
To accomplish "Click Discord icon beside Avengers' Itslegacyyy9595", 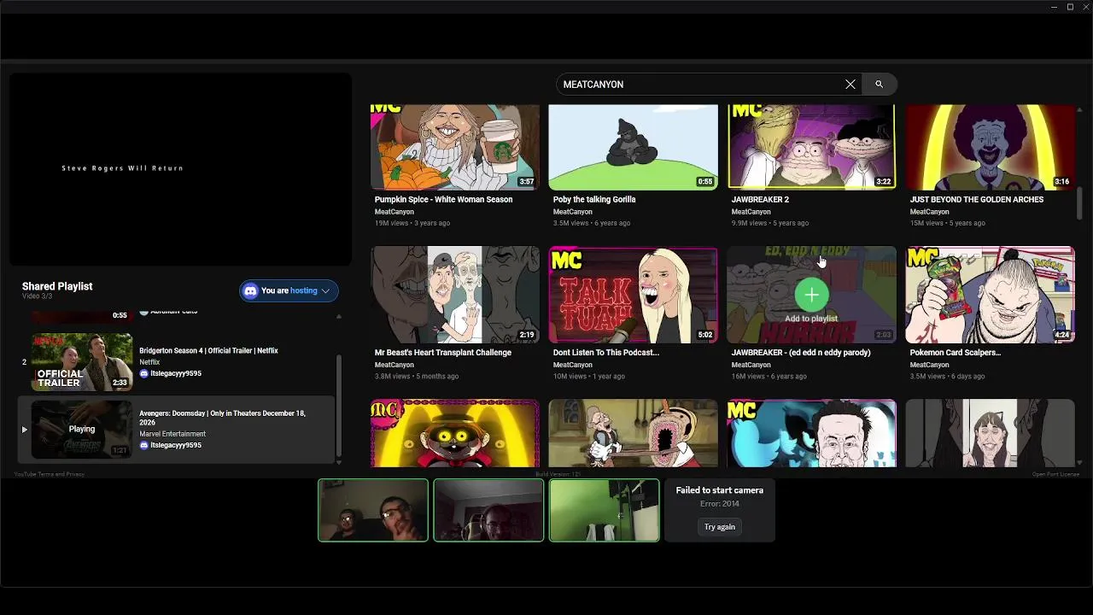I will pos(143,445).
